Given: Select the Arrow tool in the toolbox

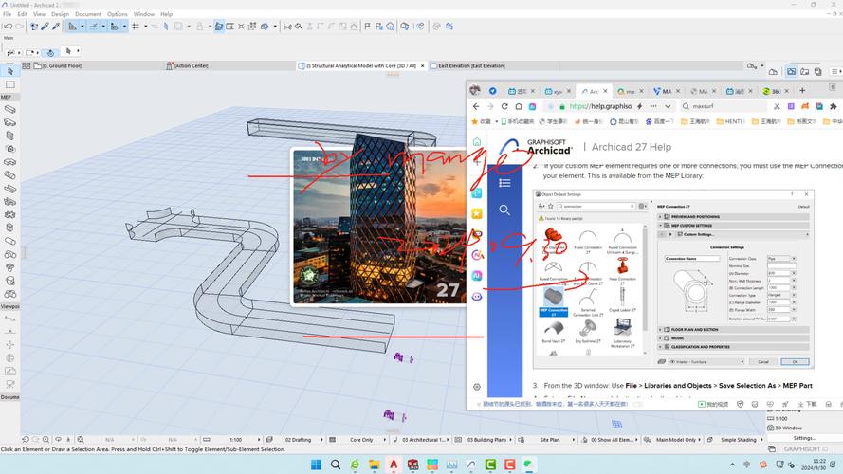Looking at the screenshot, I should [x=10, y=71].
